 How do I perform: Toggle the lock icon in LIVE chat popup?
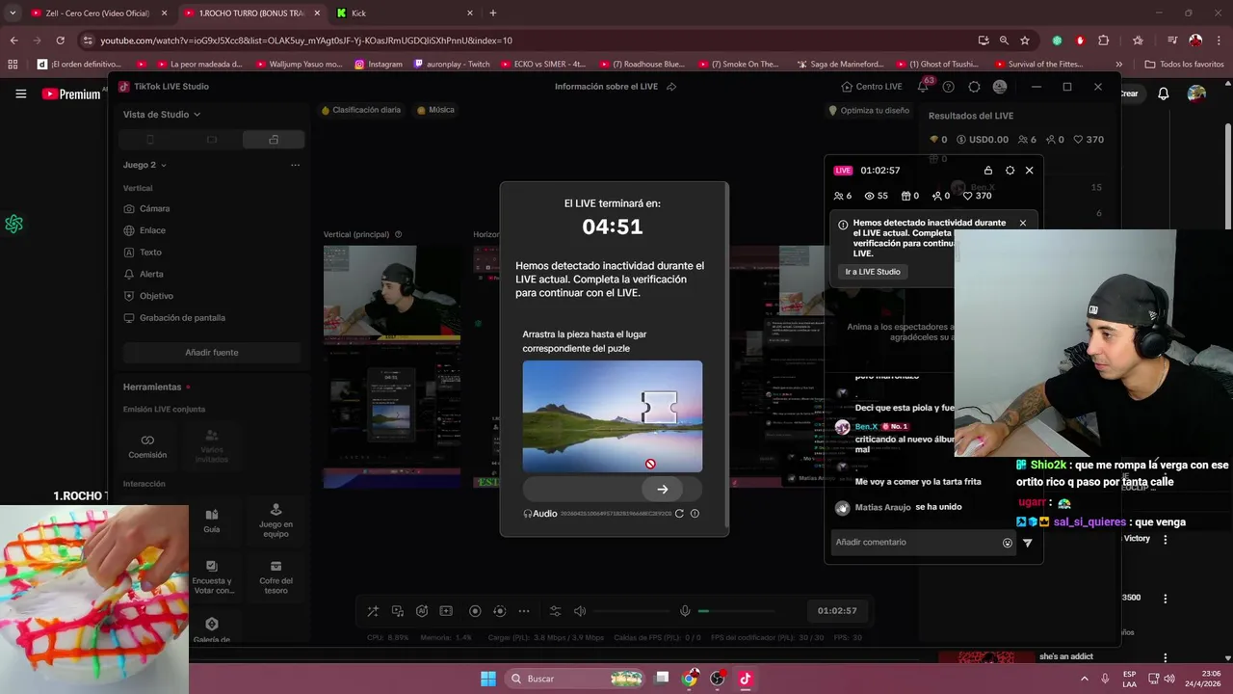988,171
